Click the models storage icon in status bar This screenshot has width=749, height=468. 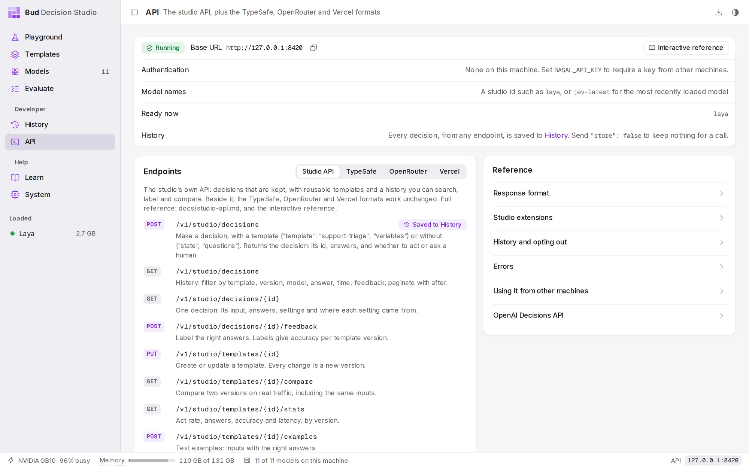(x=247, y=461)
